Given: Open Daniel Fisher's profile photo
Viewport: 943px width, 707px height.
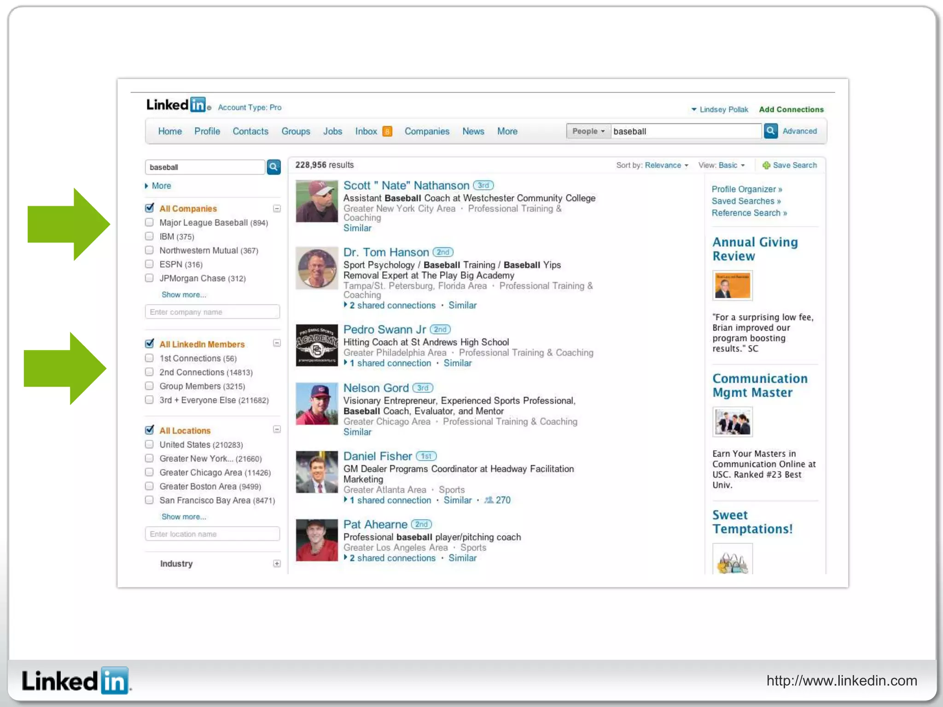Looking at the screenshot, I should [317, 472].
